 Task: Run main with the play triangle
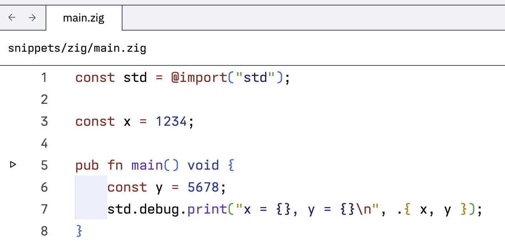click(x=13, y=165)
